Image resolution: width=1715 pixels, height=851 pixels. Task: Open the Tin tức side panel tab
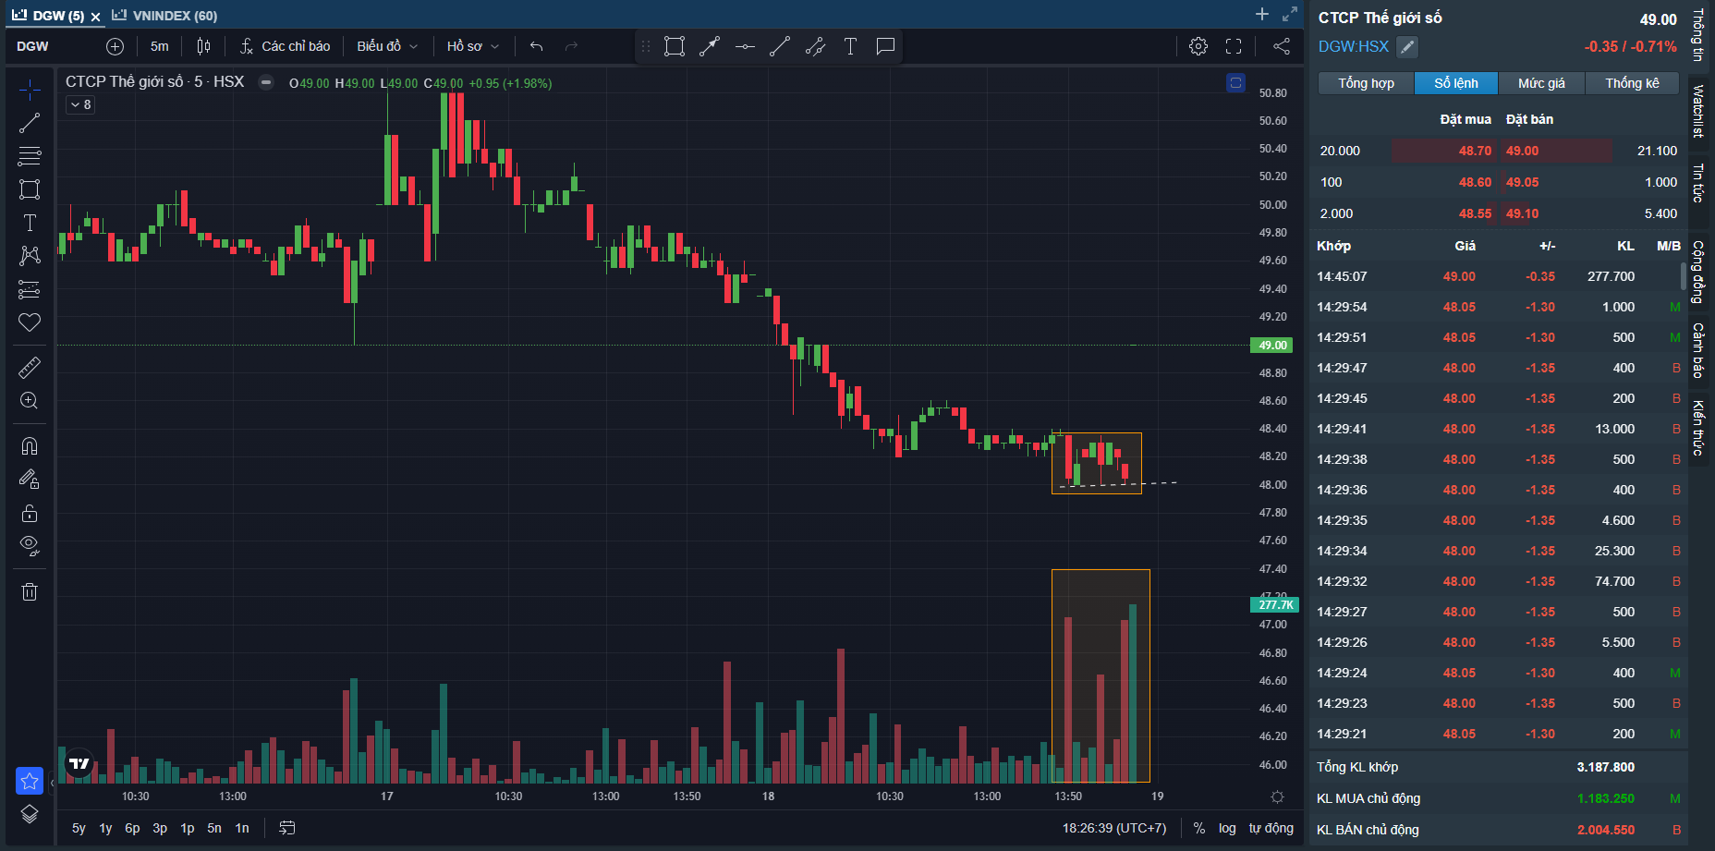(x=1698, y=183)
